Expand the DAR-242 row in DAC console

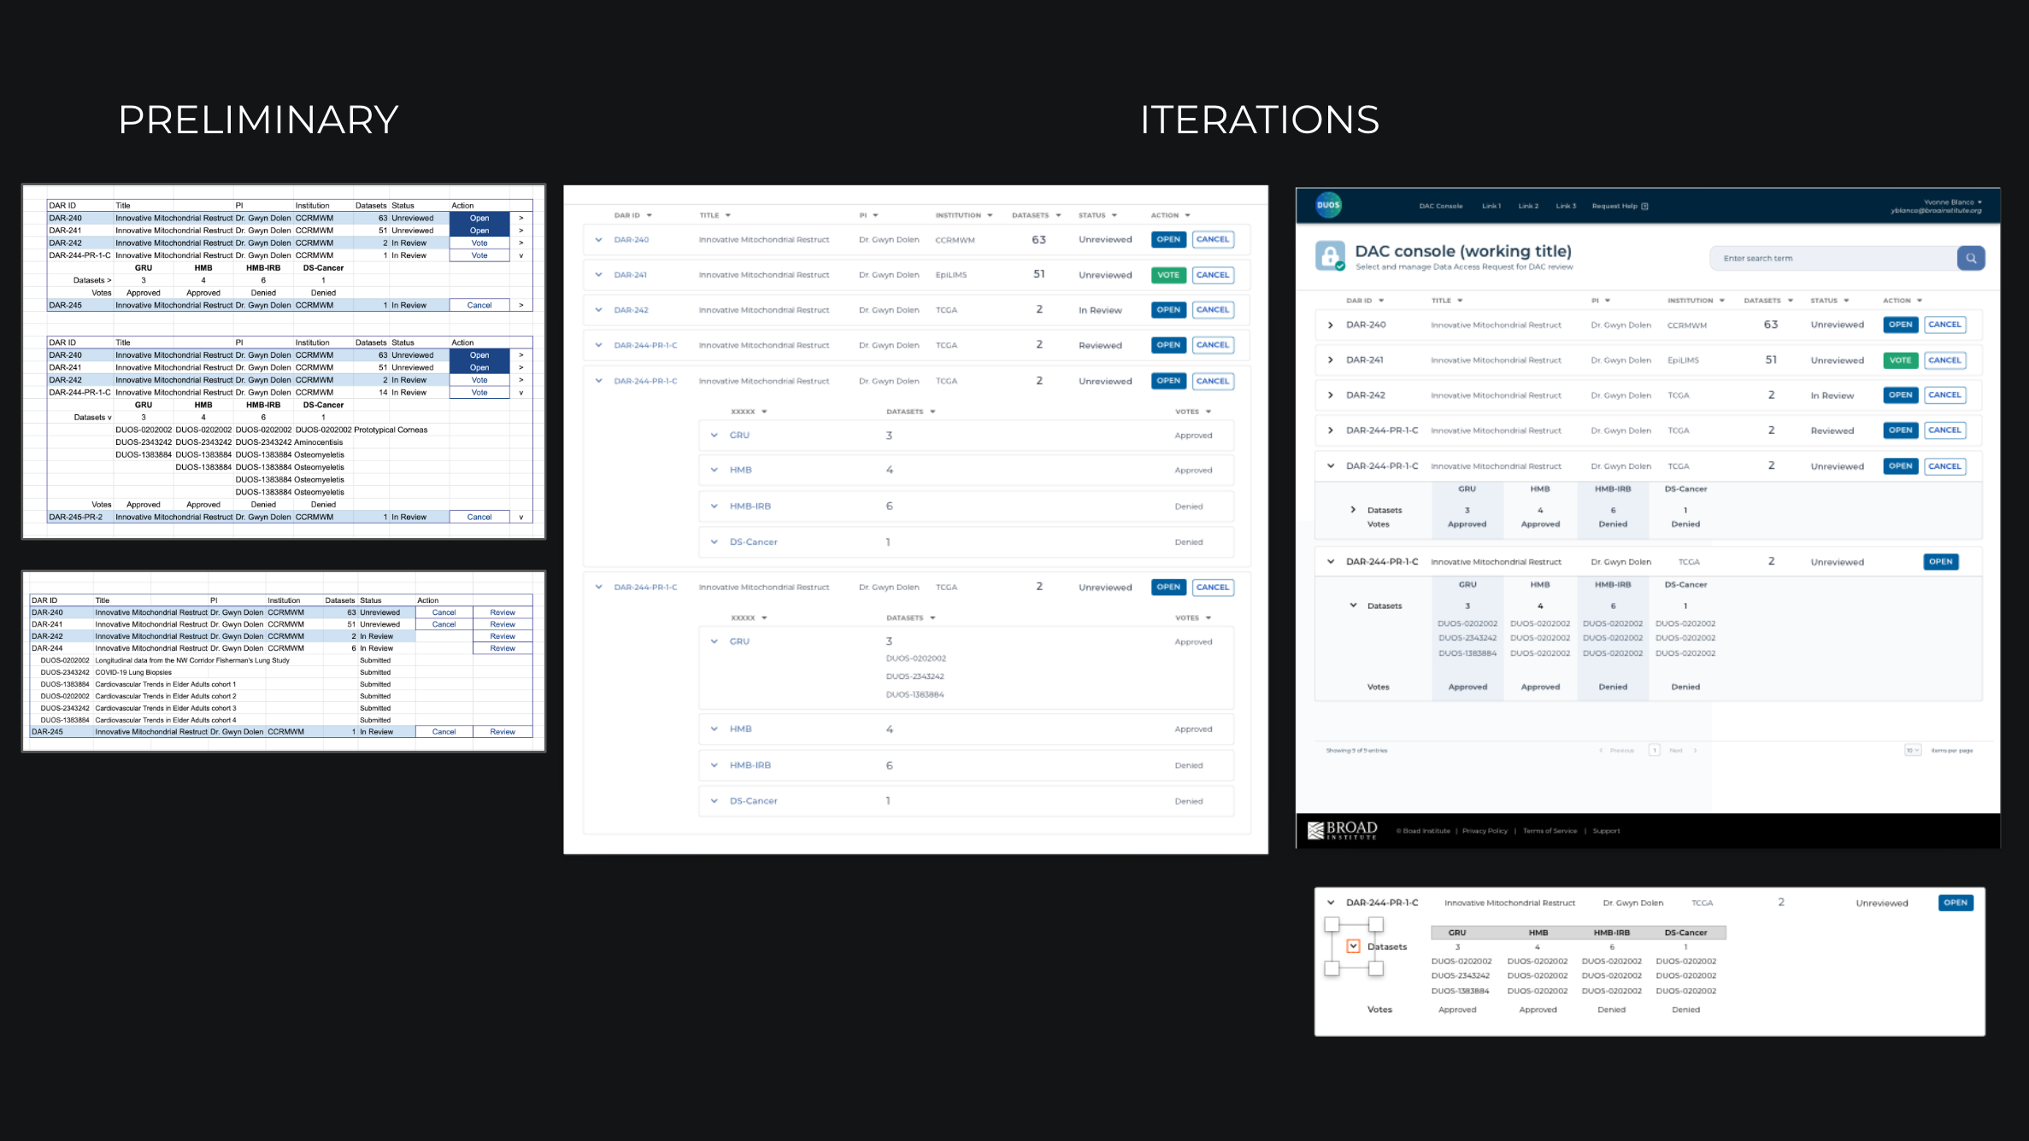click(x=1331, y=395)
